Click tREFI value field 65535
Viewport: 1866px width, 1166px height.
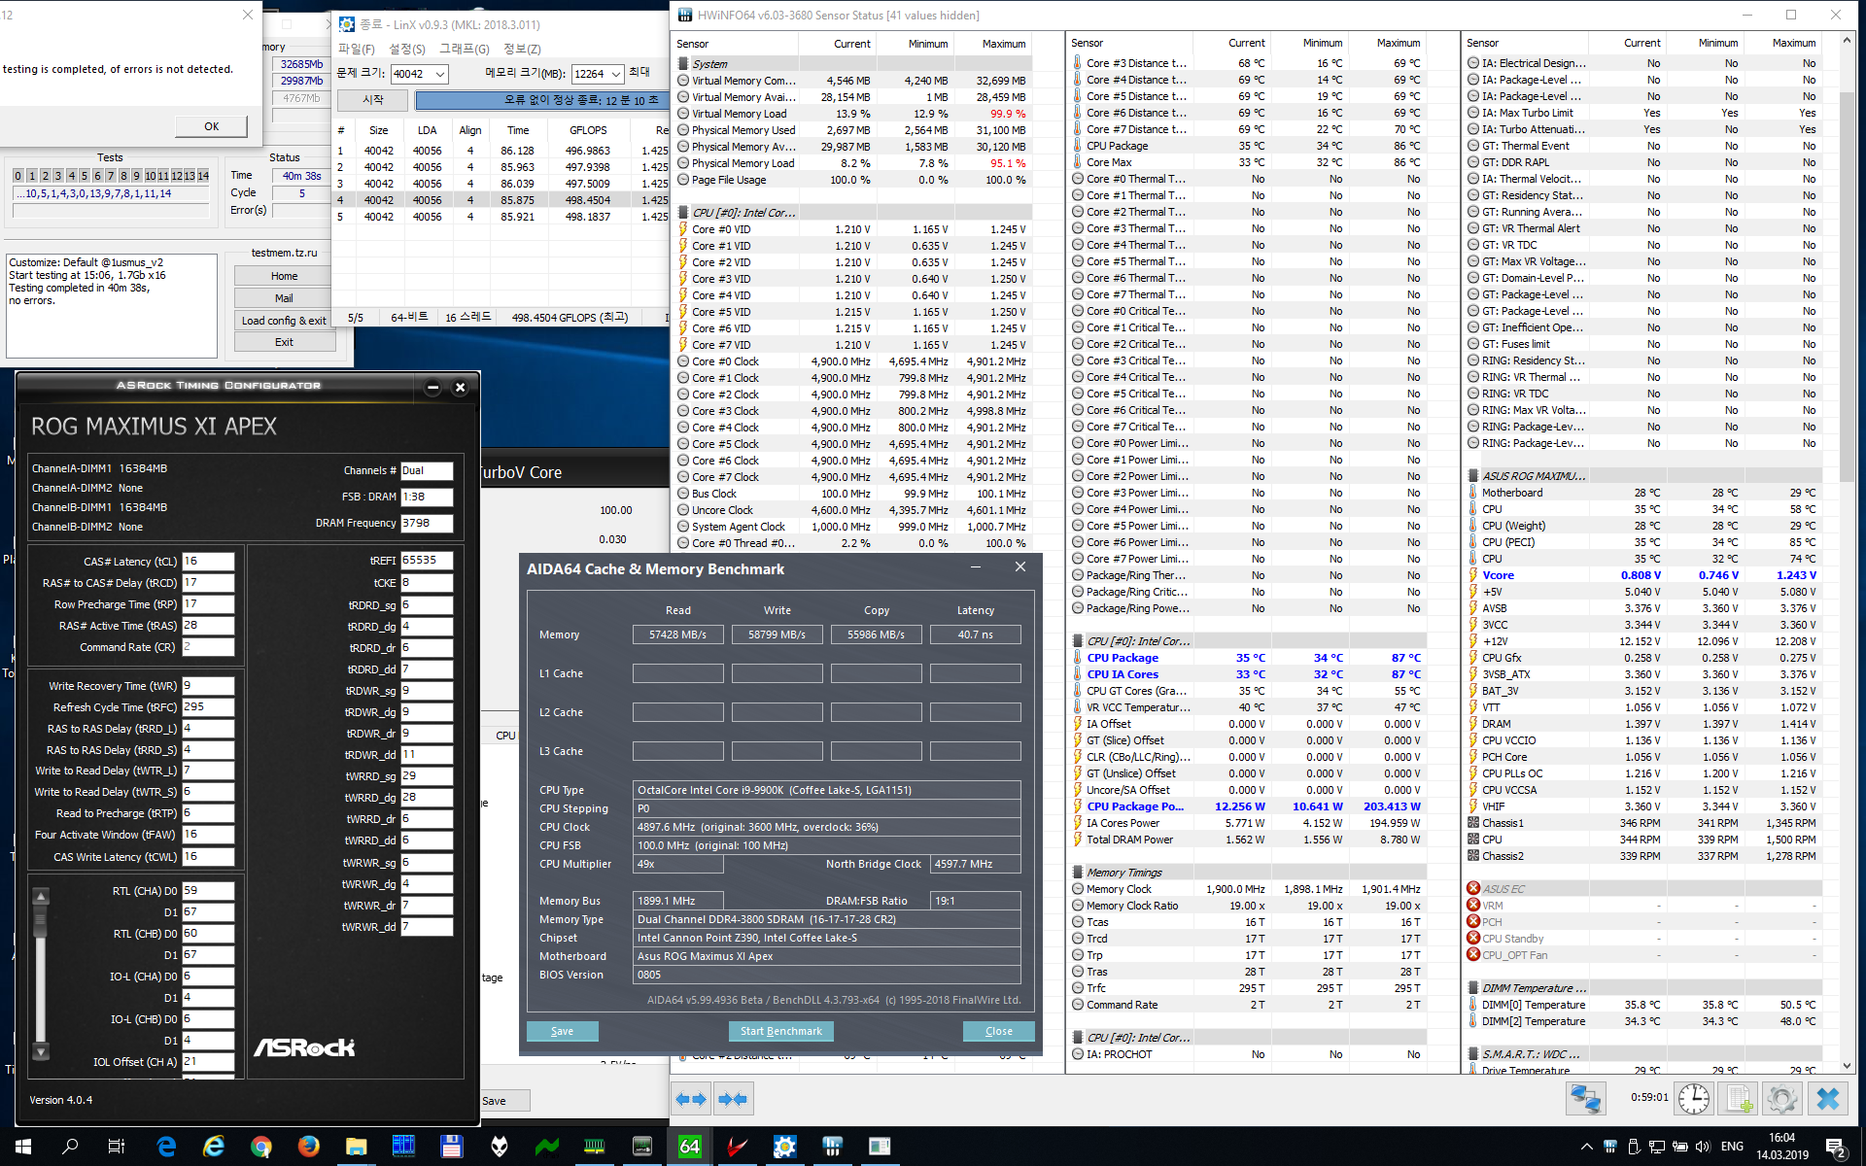426,561
